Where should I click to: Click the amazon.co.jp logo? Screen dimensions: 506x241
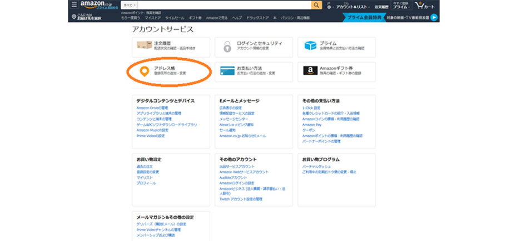pyautogui.click(x=97, y=4)
